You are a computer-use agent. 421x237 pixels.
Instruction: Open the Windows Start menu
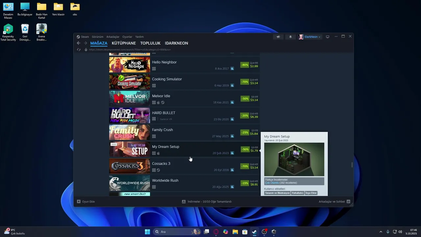coord(147,232)
